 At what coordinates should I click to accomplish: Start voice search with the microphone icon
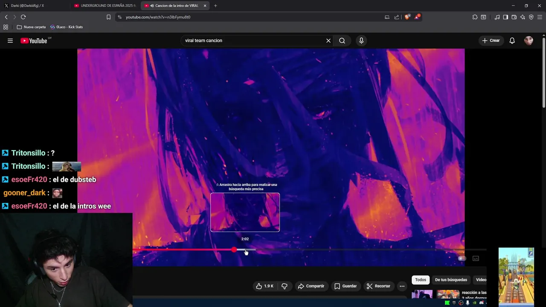coord(361,41)
